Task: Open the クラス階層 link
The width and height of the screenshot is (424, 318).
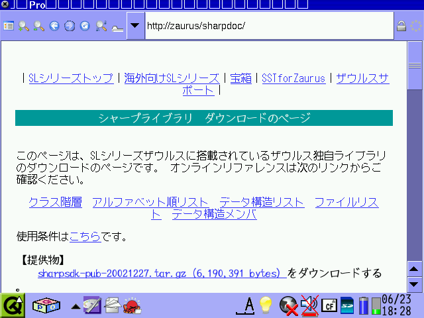Action: point(56,202)
